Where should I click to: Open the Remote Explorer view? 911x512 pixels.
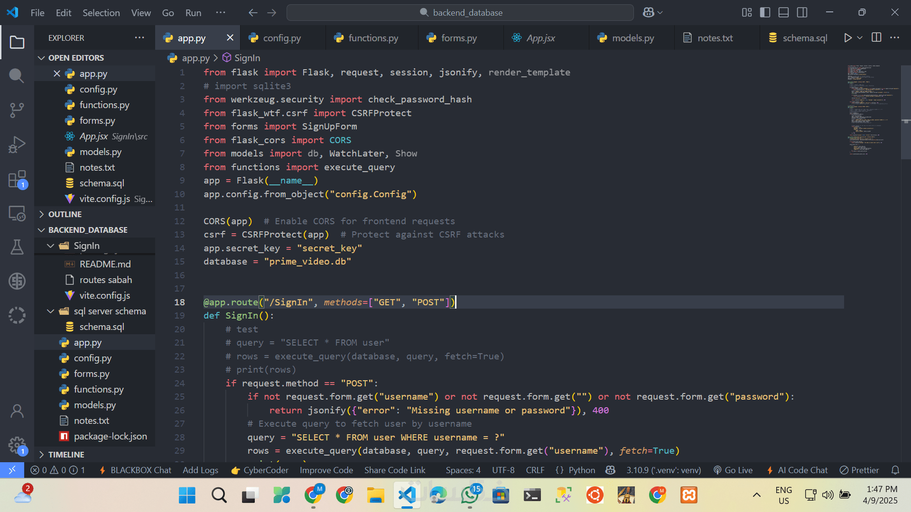coord(17,214)
